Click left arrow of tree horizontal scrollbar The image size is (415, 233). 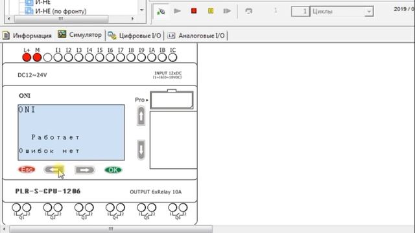click(8, 19)
